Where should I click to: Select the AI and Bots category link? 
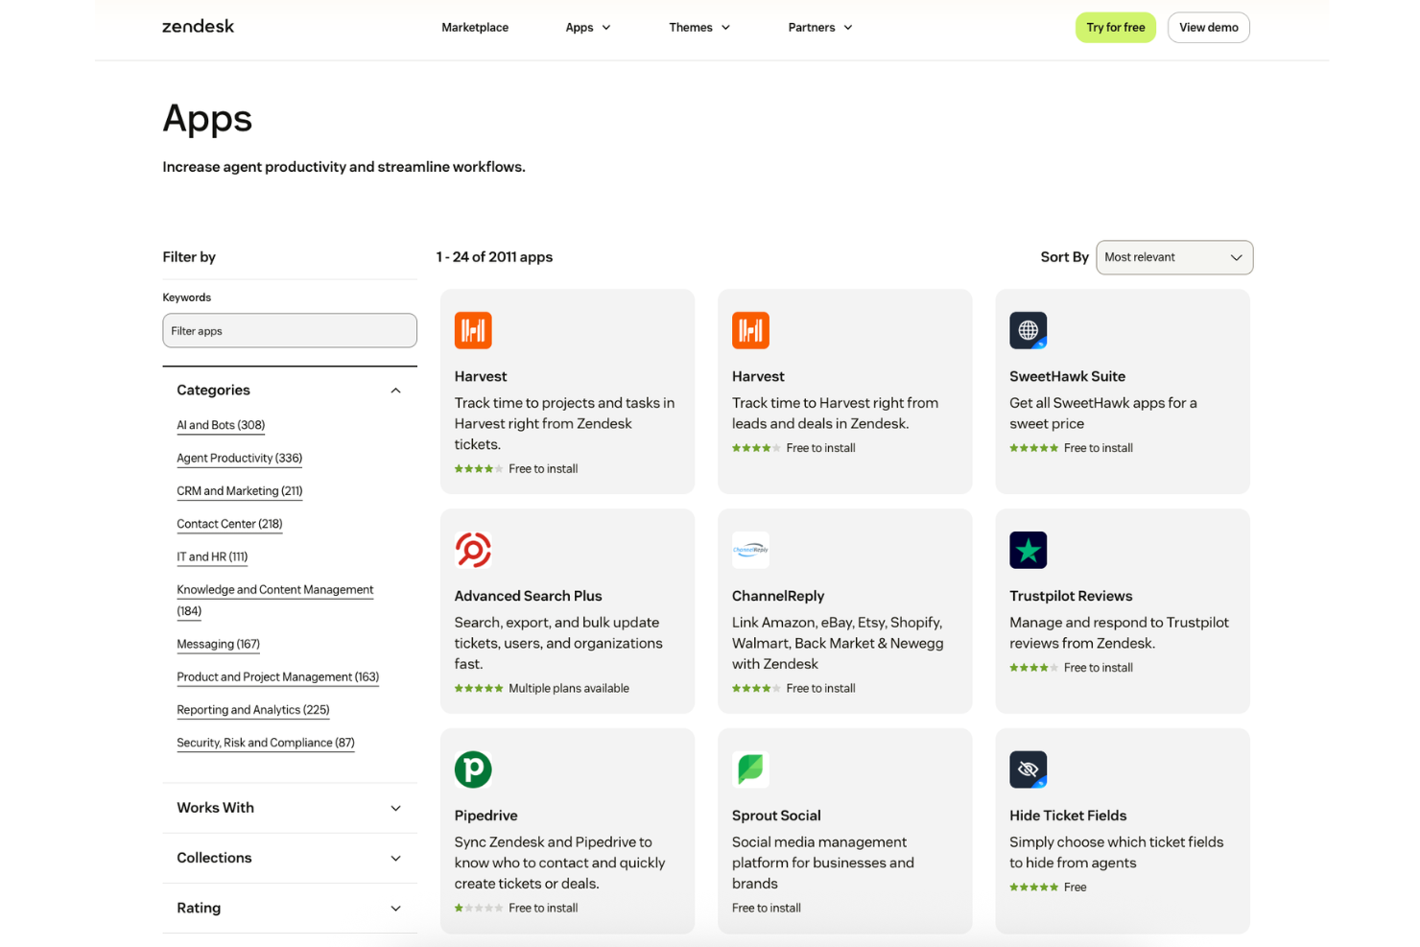(x=221, y=425)
